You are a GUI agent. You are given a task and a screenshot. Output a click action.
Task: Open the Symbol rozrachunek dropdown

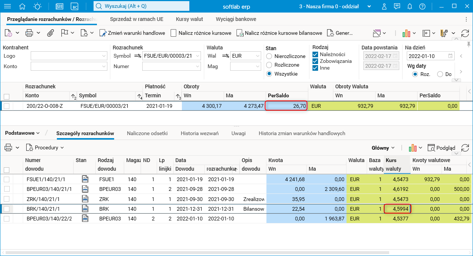pos(198,56)
